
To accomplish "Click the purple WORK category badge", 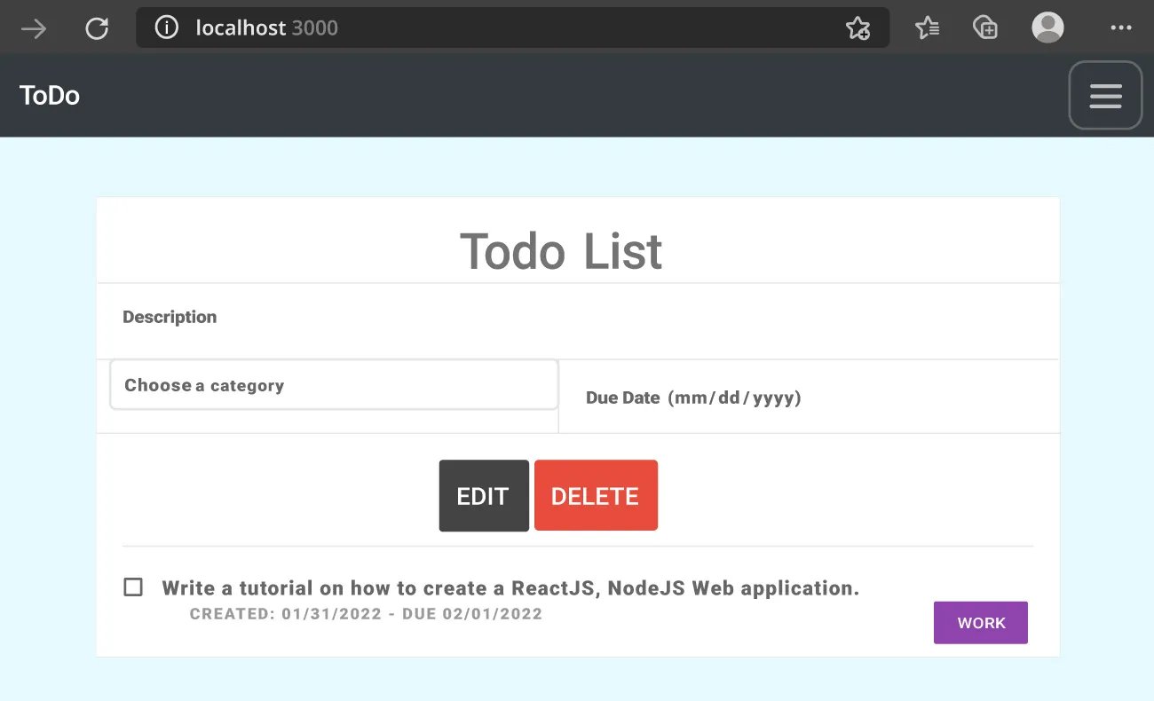I will [980, 622].
